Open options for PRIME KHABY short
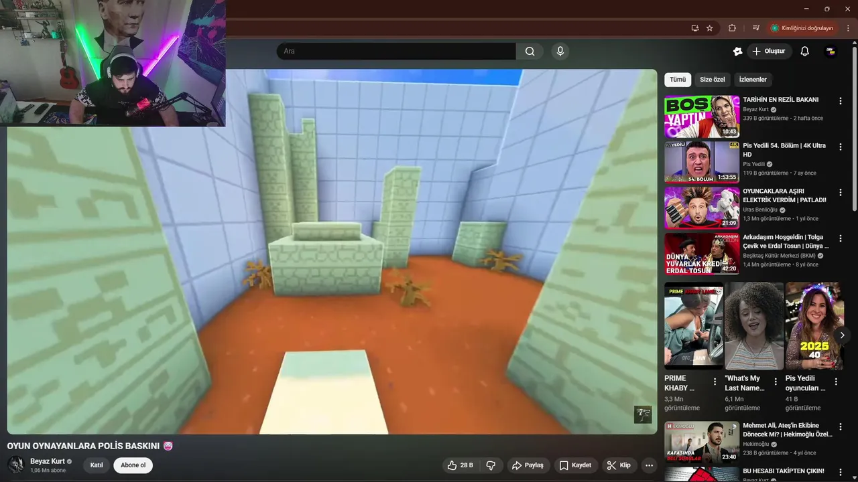Viewport: 858px width, 482px height. click(x=715, y=382)
